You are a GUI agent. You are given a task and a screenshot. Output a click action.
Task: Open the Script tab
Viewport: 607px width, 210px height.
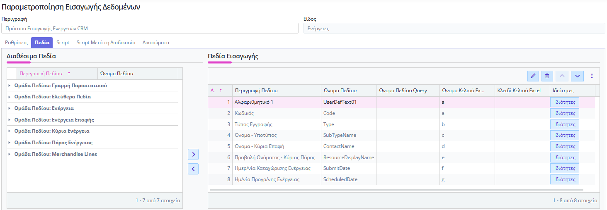63,43
